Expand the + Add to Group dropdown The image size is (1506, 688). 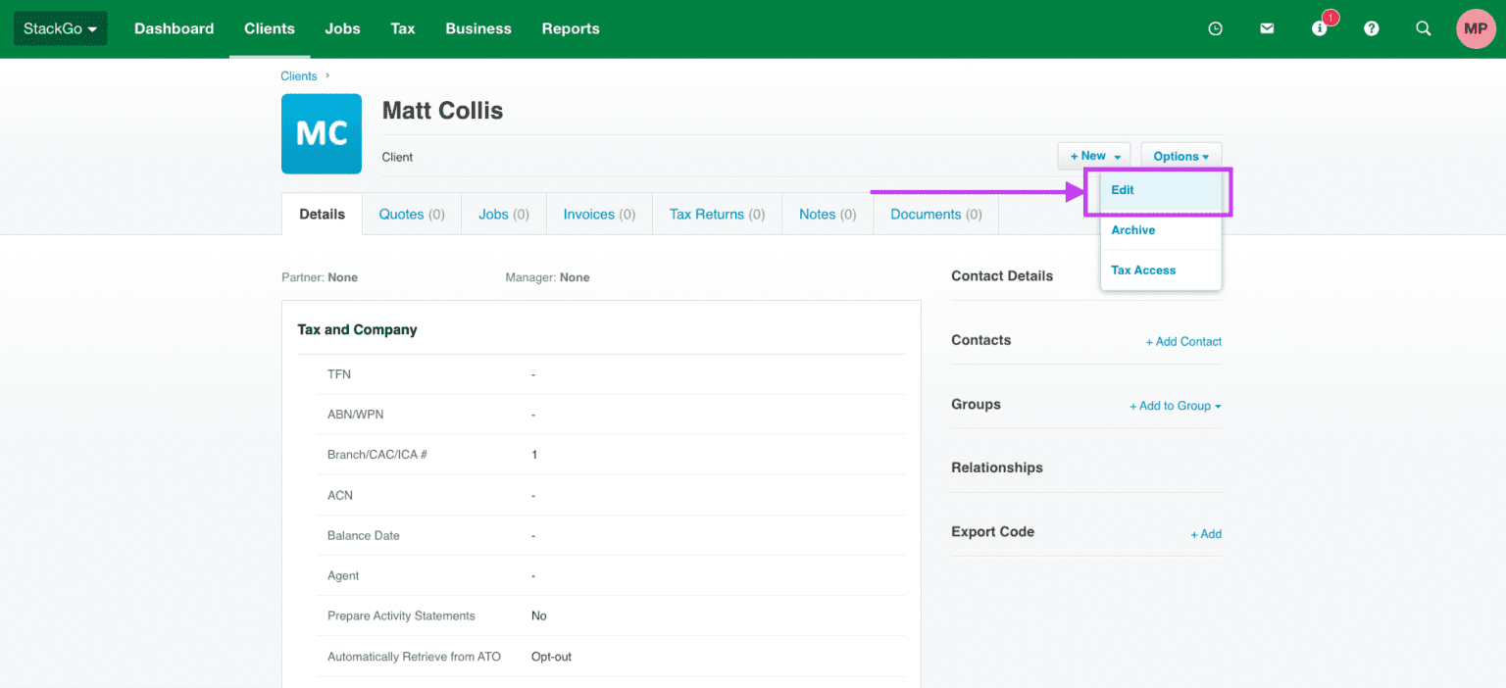(1175, 406)
